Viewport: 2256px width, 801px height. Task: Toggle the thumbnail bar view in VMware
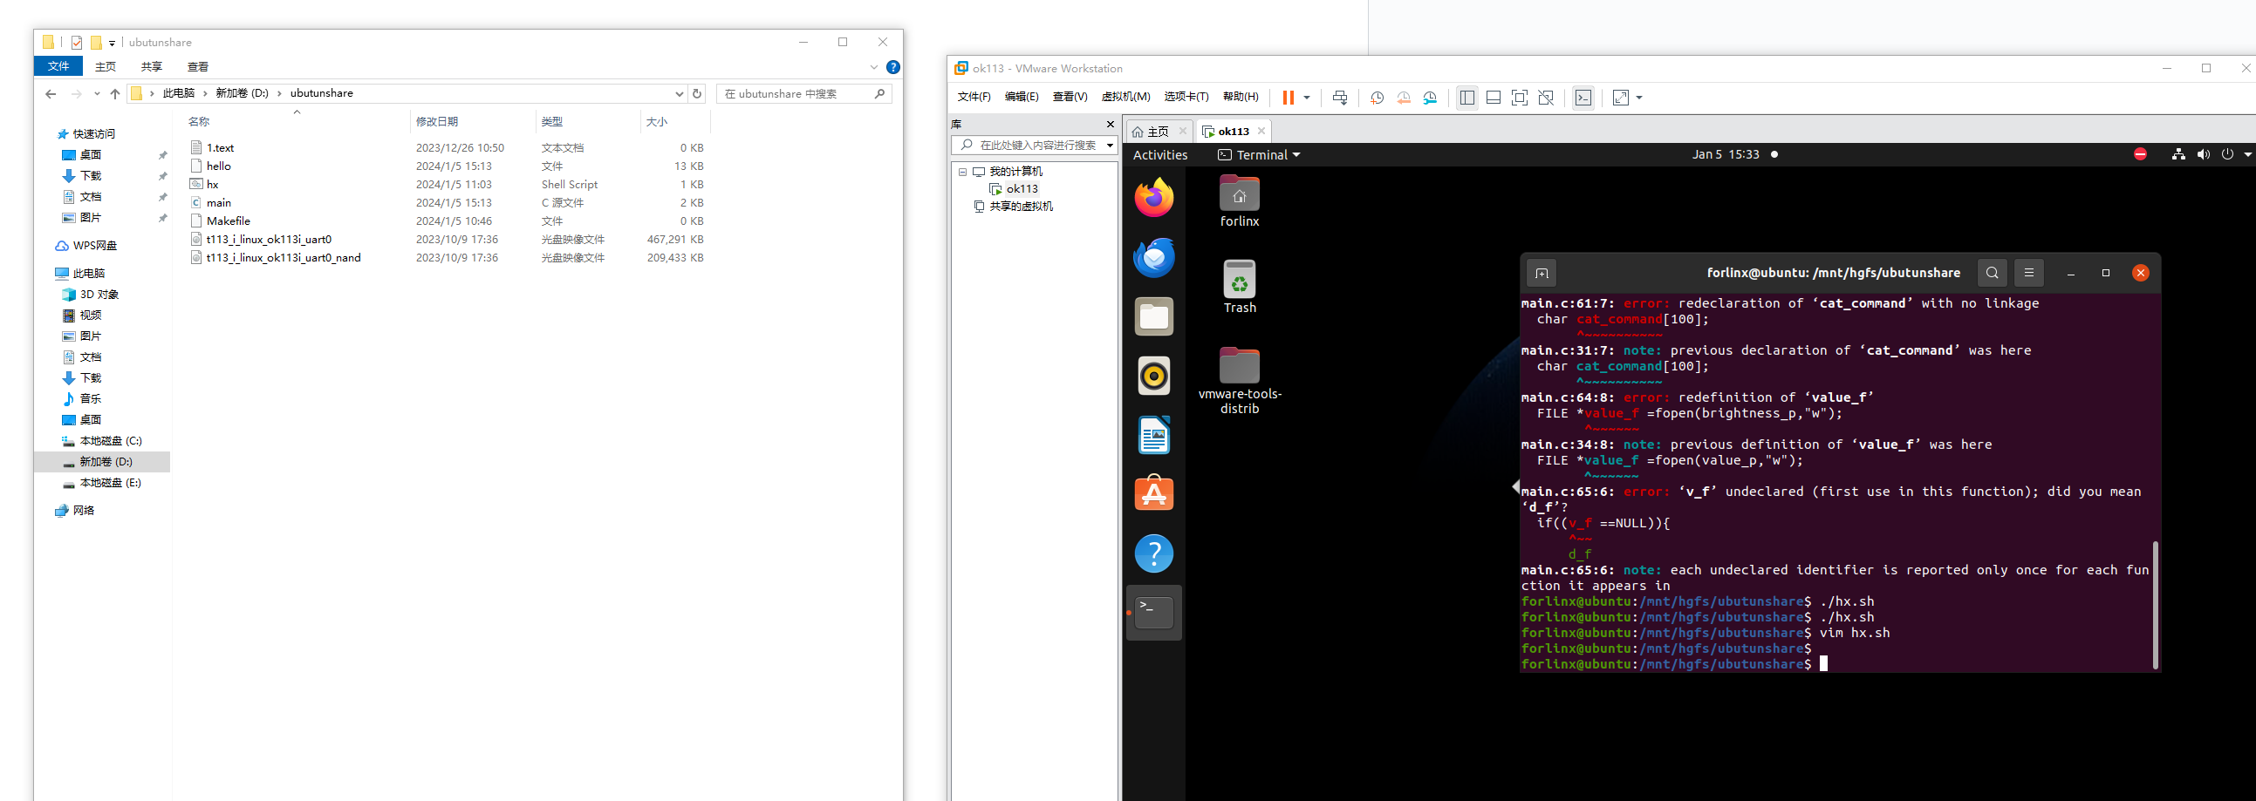coord(1494,98)
